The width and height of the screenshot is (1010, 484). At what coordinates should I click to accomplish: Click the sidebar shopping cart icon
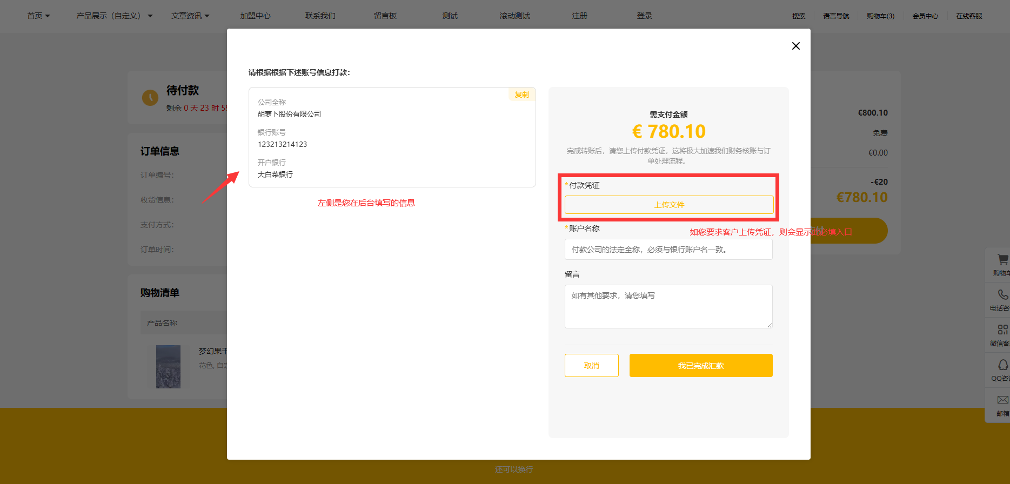[x=1002, y=259]
